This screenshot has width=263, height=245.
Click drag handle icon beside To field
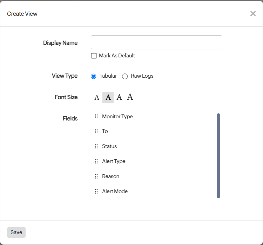point(96,131)
